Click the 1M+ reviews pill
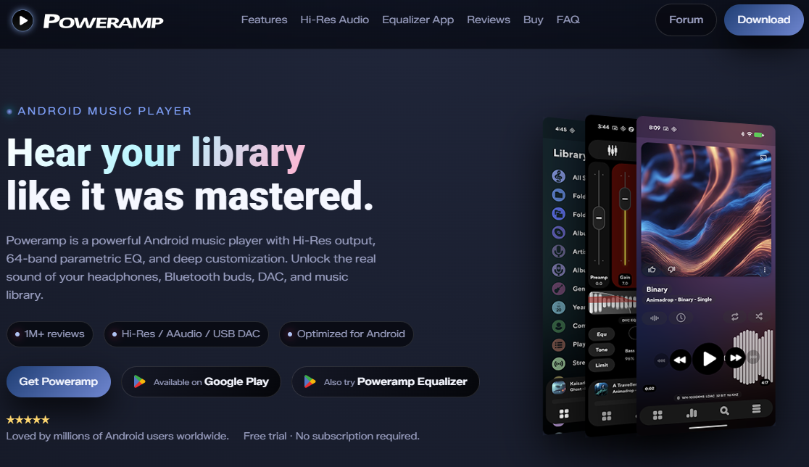The image size is (809, 467). 49,334
